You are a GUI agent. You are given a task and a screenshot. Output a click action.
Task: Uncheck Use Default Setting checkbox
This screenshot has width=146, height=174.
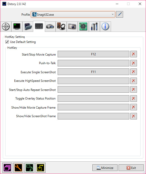pyautogui.click(x=7, y=42)
